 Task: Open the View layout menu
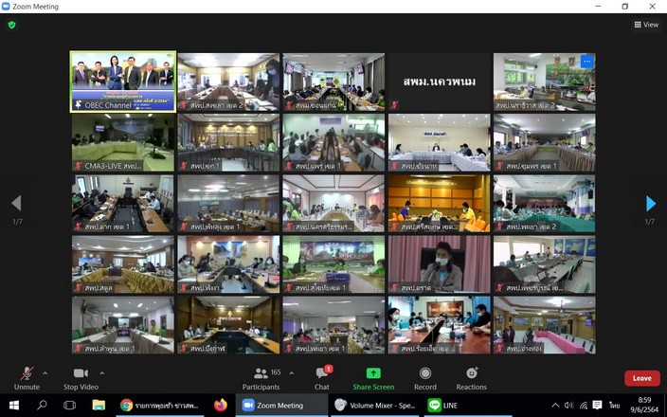[646, 25]
